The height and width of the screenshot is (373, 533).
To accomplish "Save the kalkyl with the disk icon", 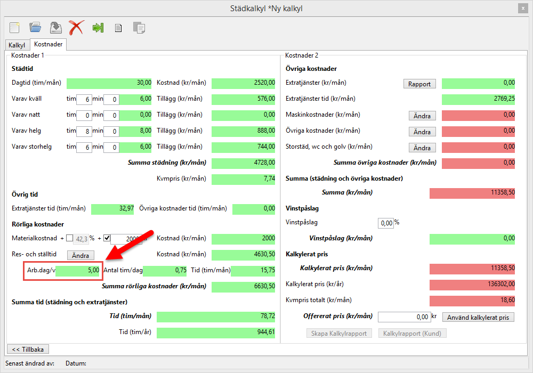I will [55, 27].
